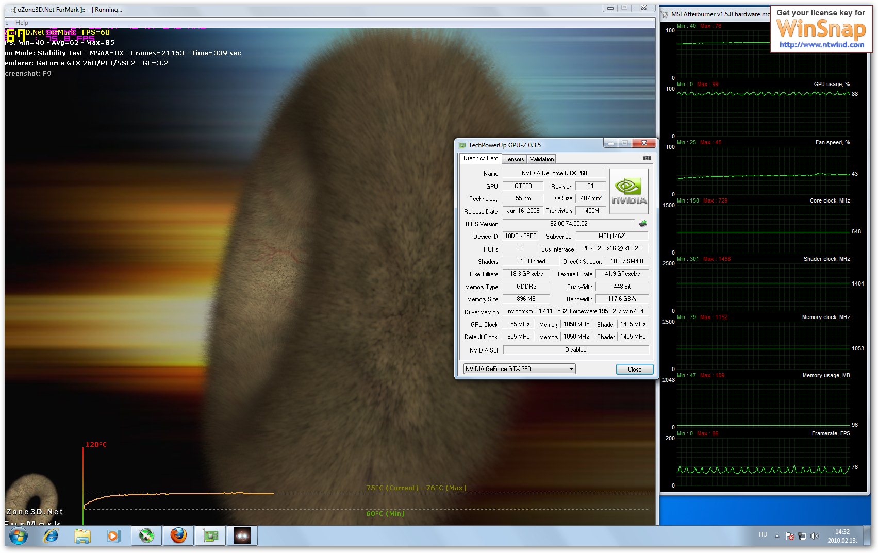
Task: Switch to GPU-Z taskbar button
Action: click(210, 536)
